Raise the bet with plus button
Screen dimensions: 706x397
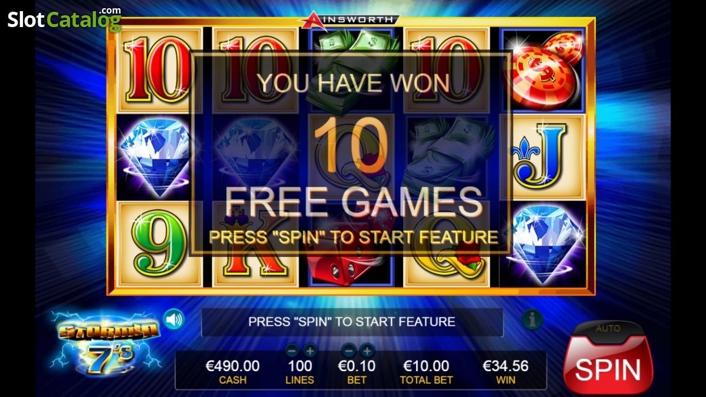[x=367, y=351]
